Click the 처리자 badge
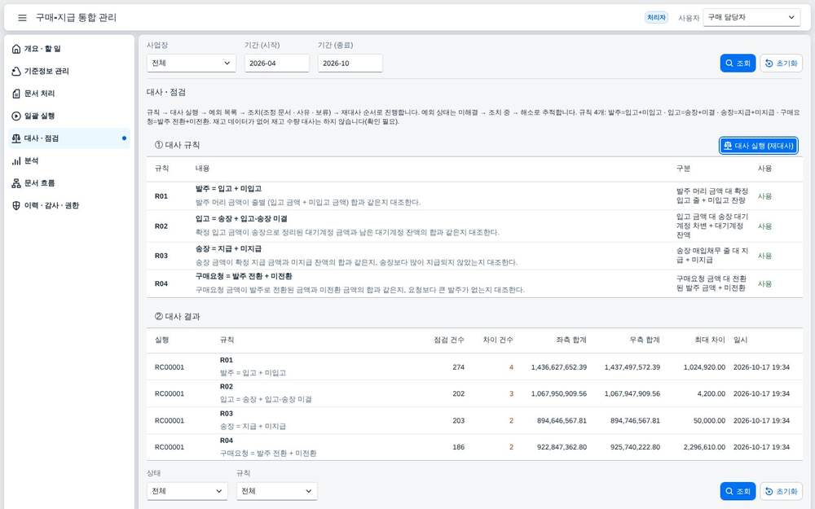This screenshot has width=815, height=509. (656, 18)
